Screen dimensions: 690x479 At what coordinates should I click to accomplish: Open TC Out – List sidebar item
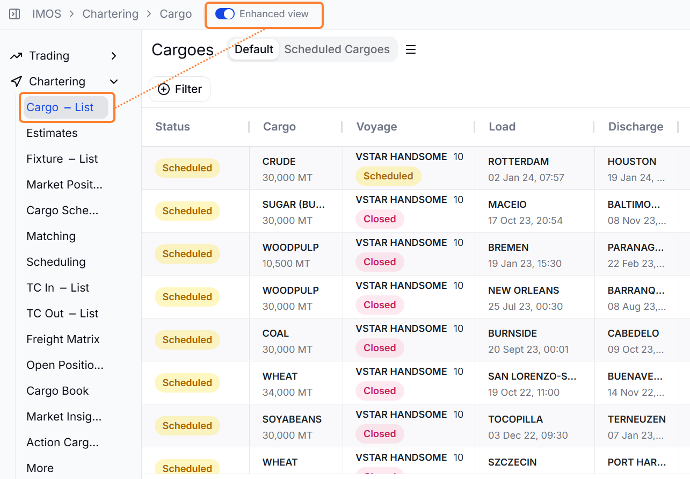(62, 314)
